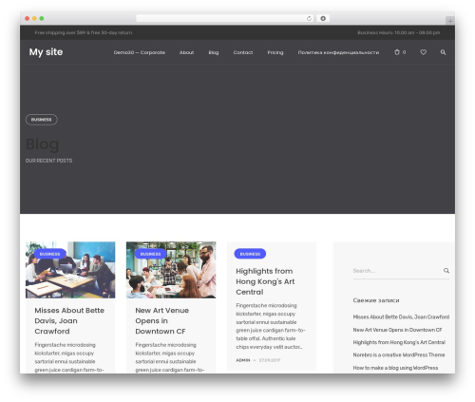475x402 pixels.
Task: Open the Blog menu item
Action: tap(214, 52)
